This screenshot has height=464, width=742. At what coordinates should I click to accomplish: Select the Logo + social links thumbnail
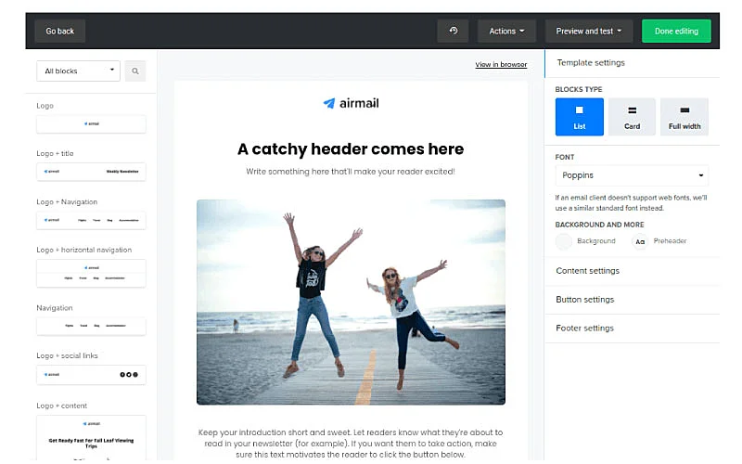(x=91, y=375)
